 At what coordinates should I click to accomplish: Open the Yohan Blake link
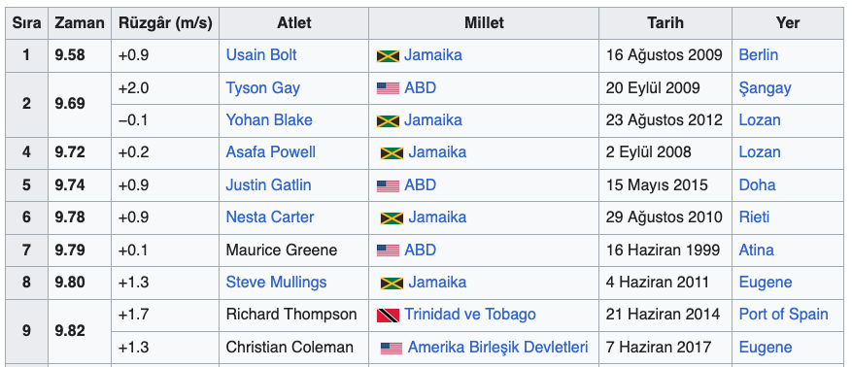point(269,120)
